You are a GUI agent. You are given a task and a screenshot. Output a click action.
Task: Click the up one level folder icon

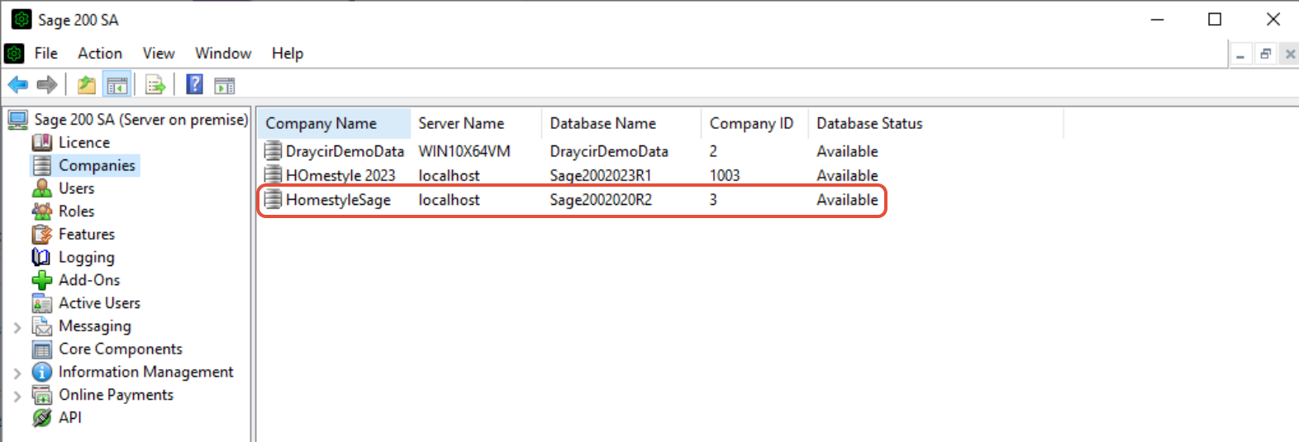pyautogui.click(x=87, y=85)
